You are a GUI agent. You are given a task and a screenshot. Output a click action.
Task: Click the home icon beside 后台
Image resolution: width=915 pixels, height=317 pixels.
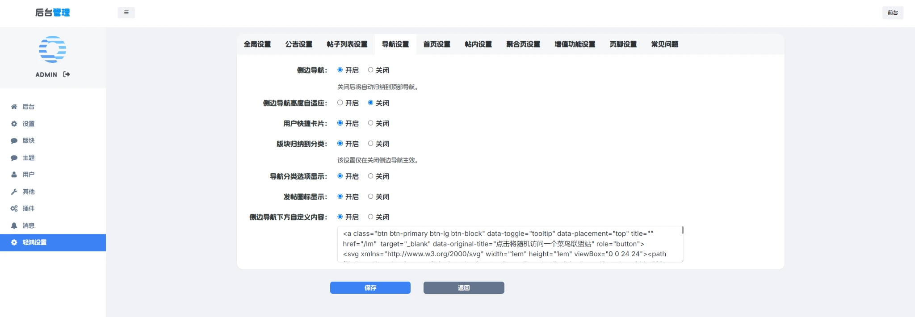pos(14,107)
